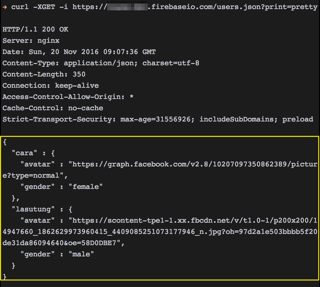Click the "lasutung" JSON key

(33, 209)
